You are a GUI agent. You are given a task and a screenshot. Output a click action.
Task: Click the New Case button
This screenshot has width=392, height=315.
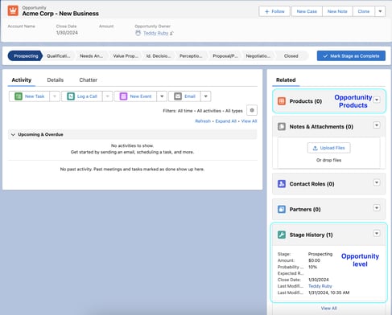(307, 11)
